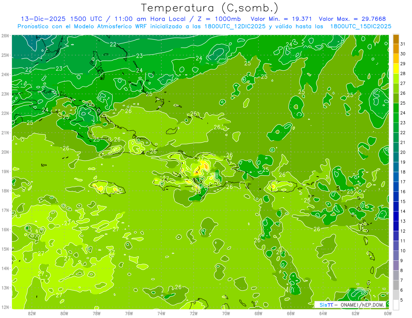
Task: Click the 74W longitude axis label
Action: coord(161,313)
